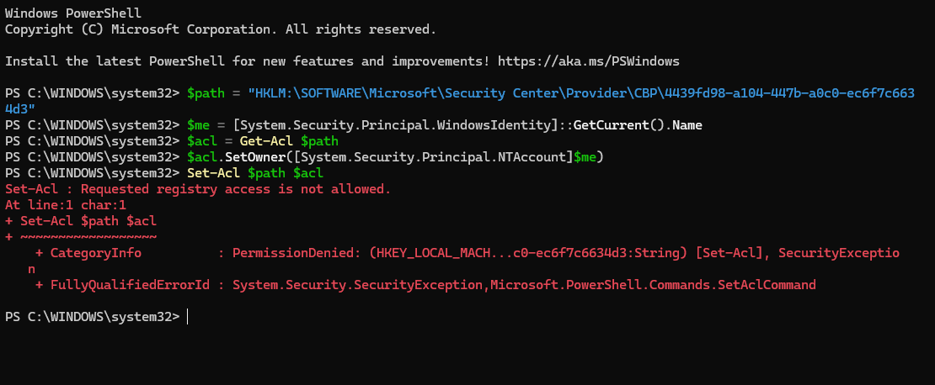Click the FullyQualifiedErrorId label

click(130, 286)
